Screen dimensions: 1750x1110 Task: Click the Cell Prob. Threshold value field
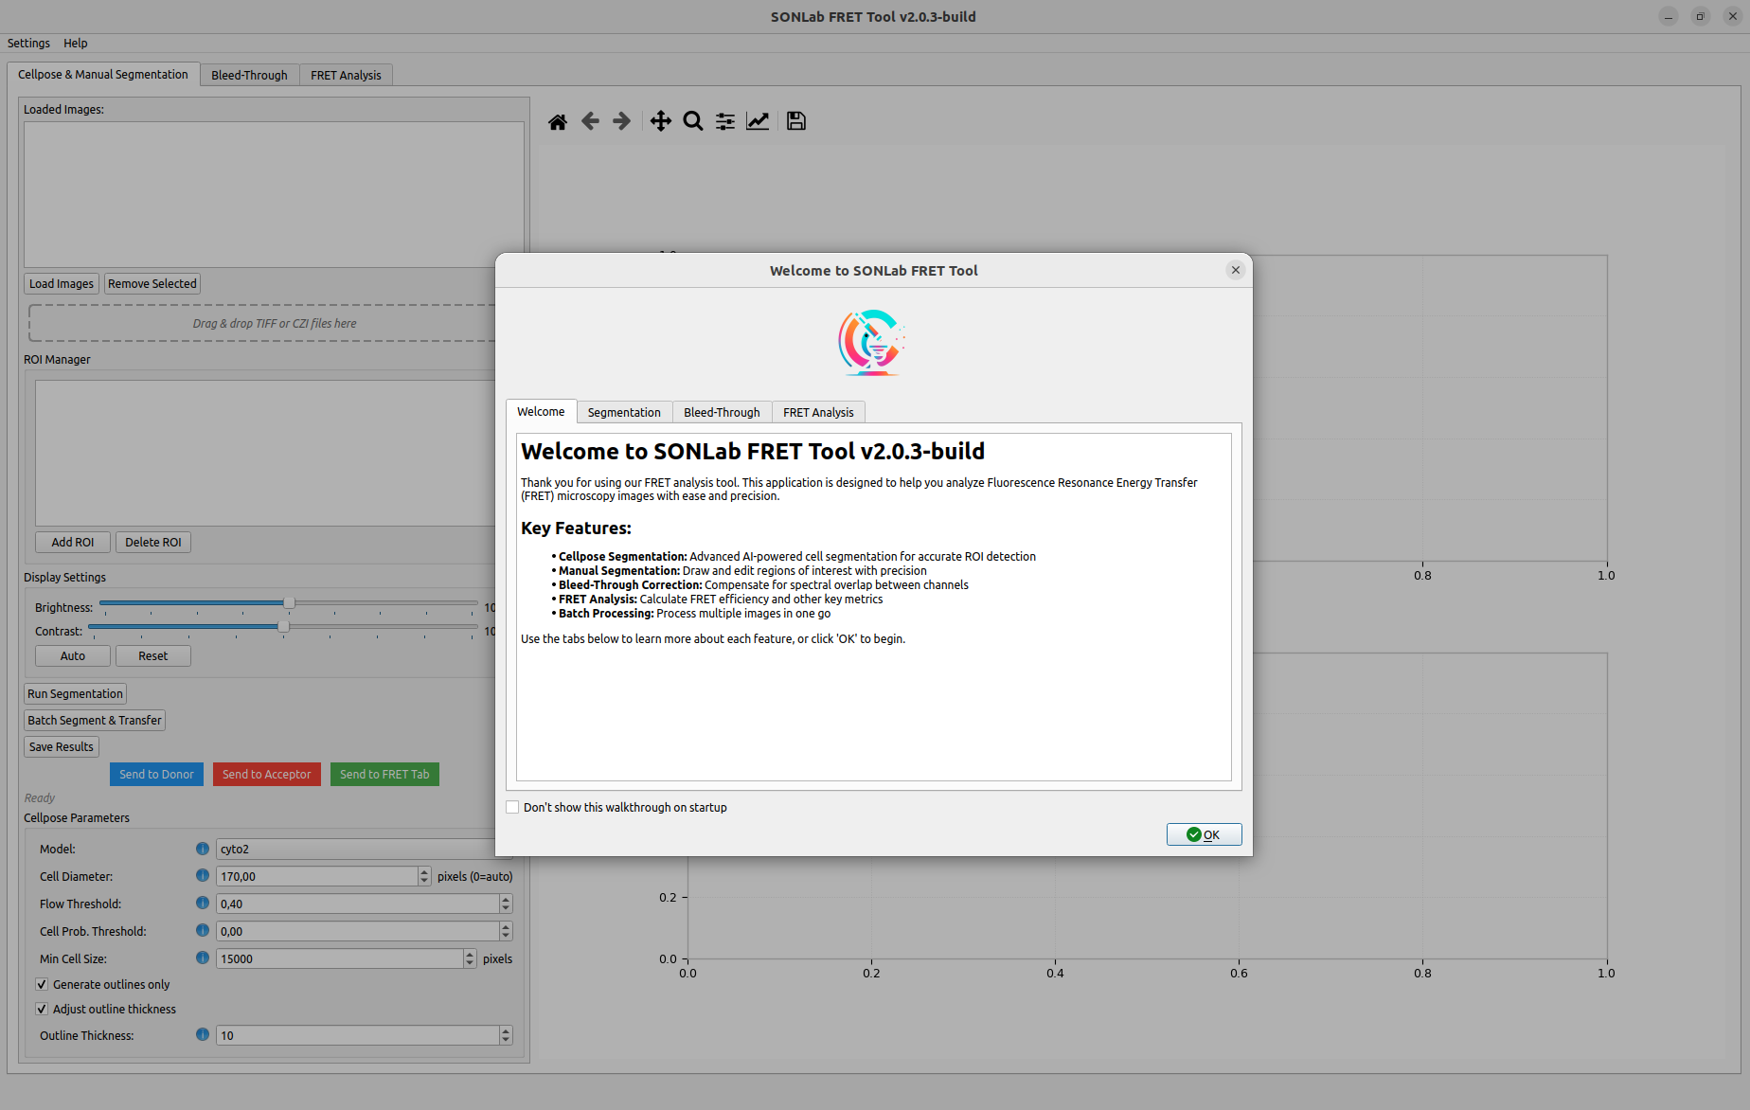click(x=358, y=931)
